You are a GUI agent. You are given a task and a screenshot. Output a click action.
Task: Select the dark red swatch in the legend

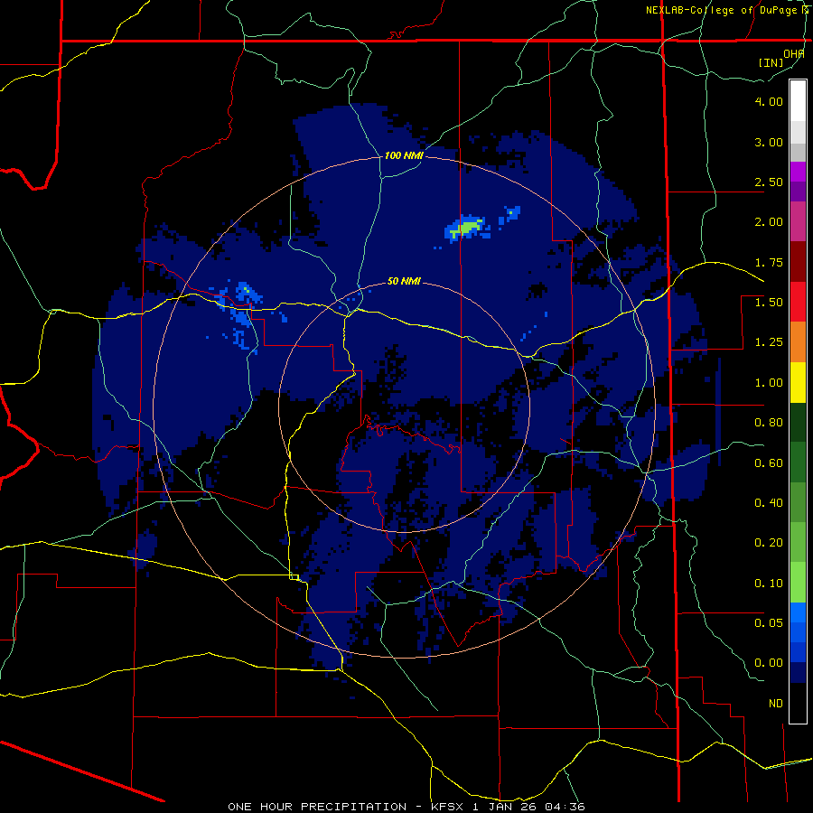[798, 262]
